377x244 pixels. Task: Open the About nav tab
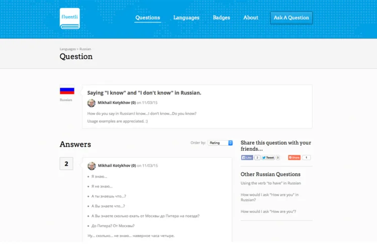pos(250,18)
